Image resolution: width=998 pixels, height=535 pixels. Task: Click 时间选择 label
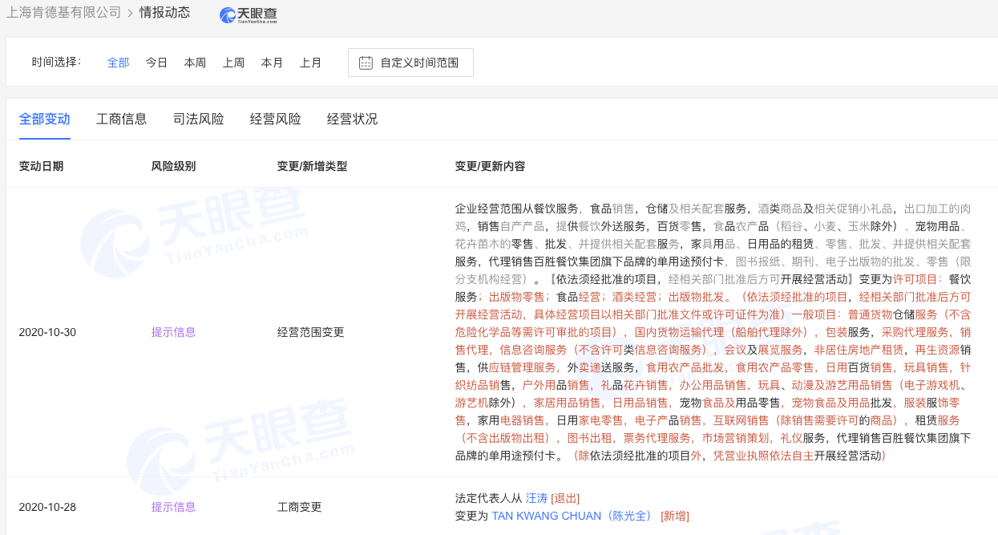coord(57,62)
